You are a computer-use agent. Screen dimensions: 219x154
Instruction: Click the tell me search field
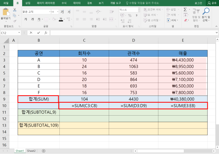click(x=143, y=3)
